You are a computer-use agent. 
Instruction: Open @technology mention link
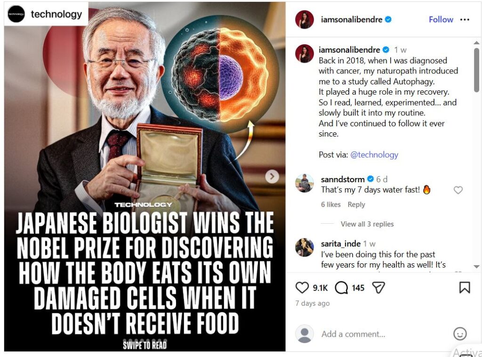(374, 154)
